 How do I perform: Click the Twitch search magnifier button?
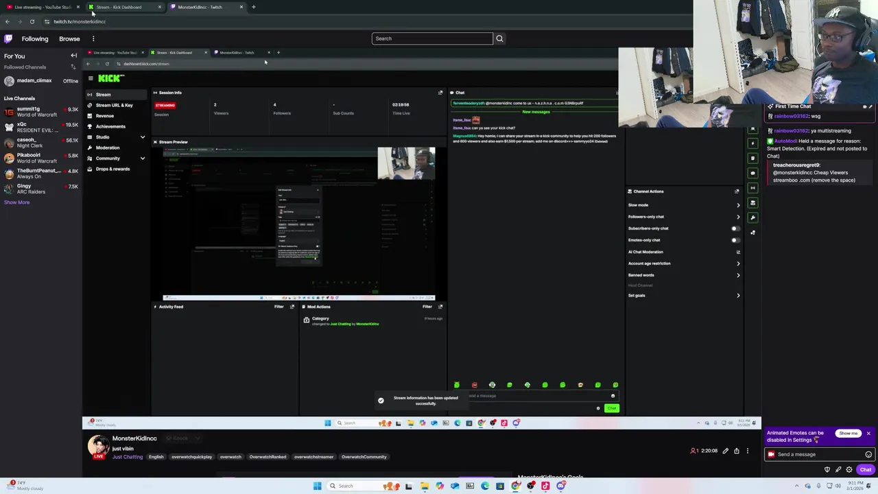[x=499, y=38]
